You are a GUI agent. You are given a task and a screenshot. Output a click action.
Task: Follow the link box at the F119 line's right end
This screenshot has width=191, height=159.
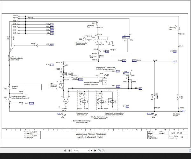pyautogui.click(x=175, y=61)
